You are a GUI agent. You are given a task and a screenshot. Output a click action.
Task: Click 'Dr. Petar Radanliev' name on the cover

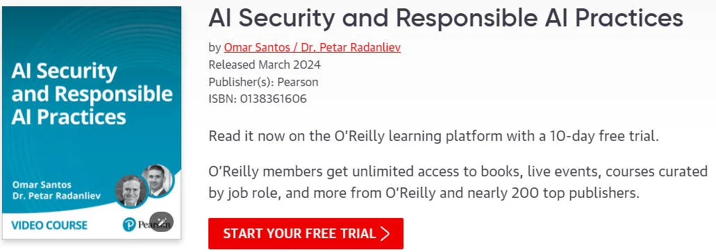57,196
